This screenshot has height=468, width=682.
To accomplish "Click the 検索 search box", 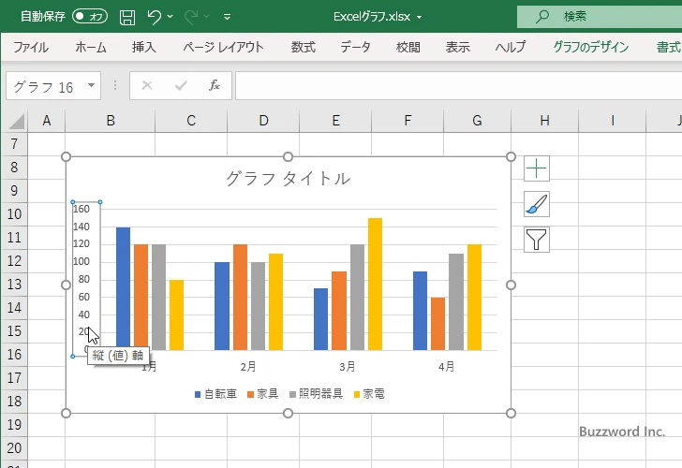I will pyautogui.click(x=600, y=17).
